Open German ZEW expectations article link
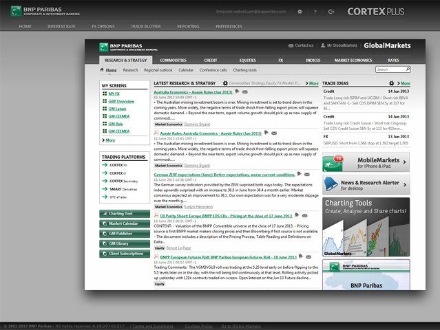 tap(224, 175)
